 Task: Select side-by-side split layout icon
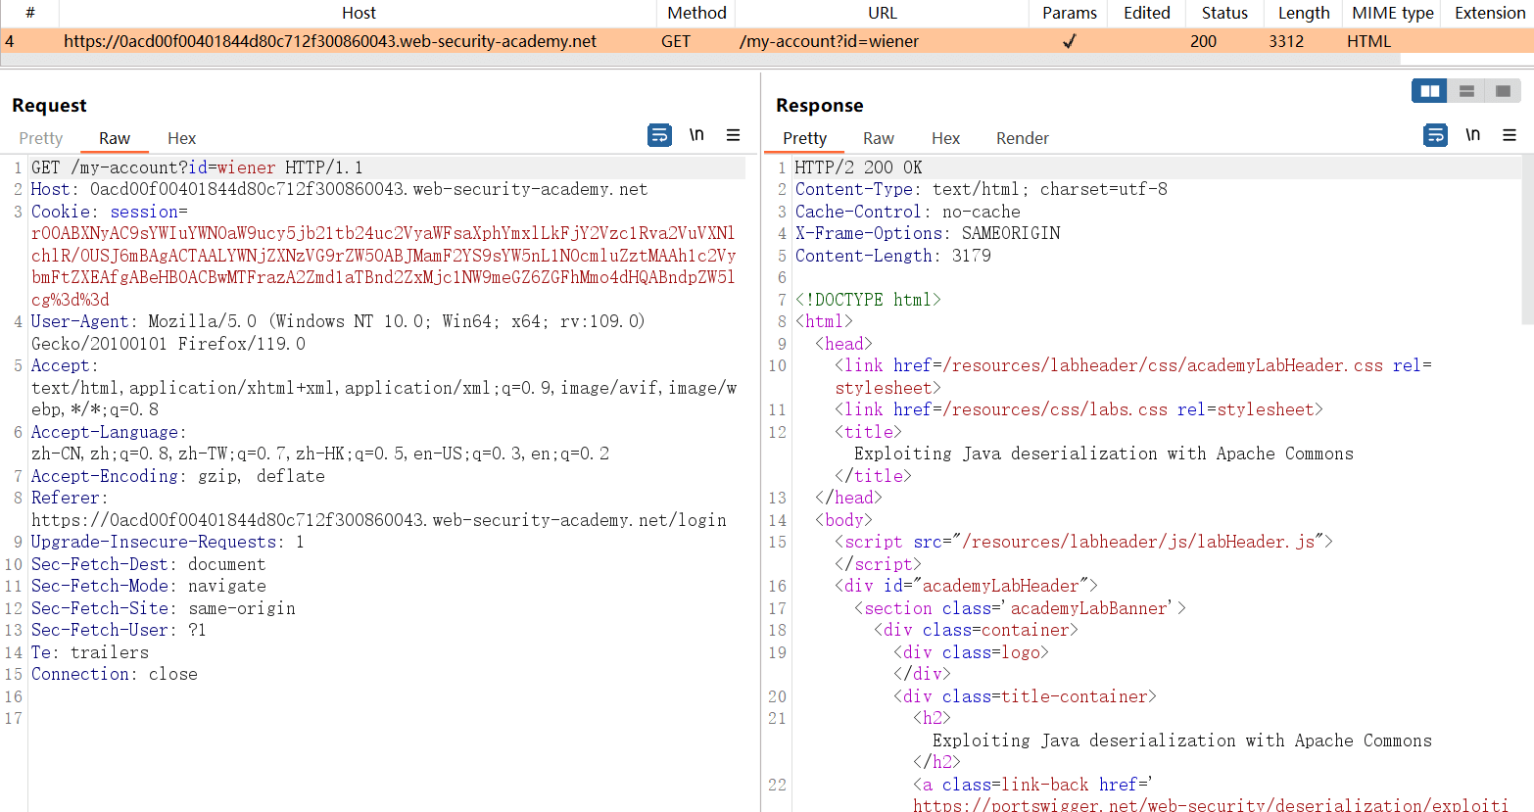tap(1429, 91)
